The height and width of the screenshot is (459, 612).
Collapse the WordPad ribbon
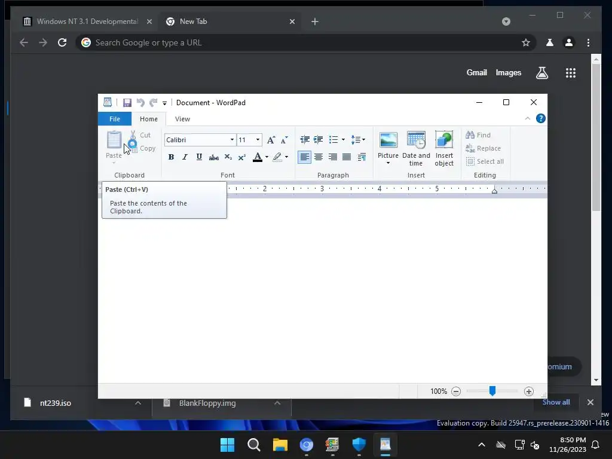[528, 118]
